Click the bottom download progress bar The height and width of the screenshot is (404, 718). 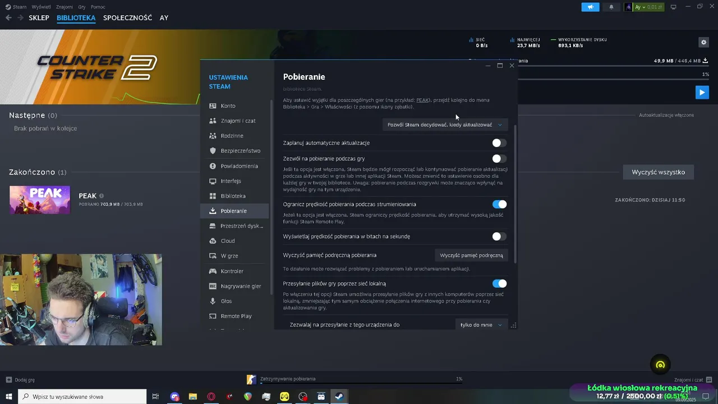tap(362, 384)
